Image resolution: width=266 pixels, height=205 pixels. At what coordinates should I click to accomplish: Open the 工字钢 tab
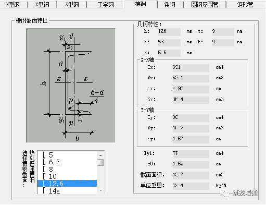coord(105,4)
